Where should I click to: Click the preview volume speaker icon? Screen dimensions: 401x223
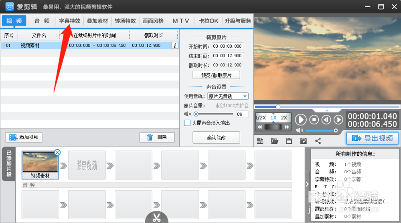coord(299,131)
